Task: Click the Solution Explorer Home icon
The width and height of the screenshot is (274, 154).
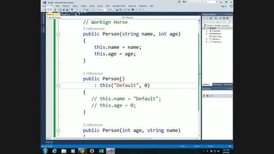Action: (x=211, y=18)
